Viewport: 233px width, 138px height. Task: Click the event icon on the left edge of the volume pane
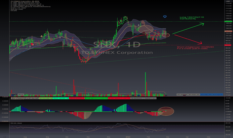[13, 95]
